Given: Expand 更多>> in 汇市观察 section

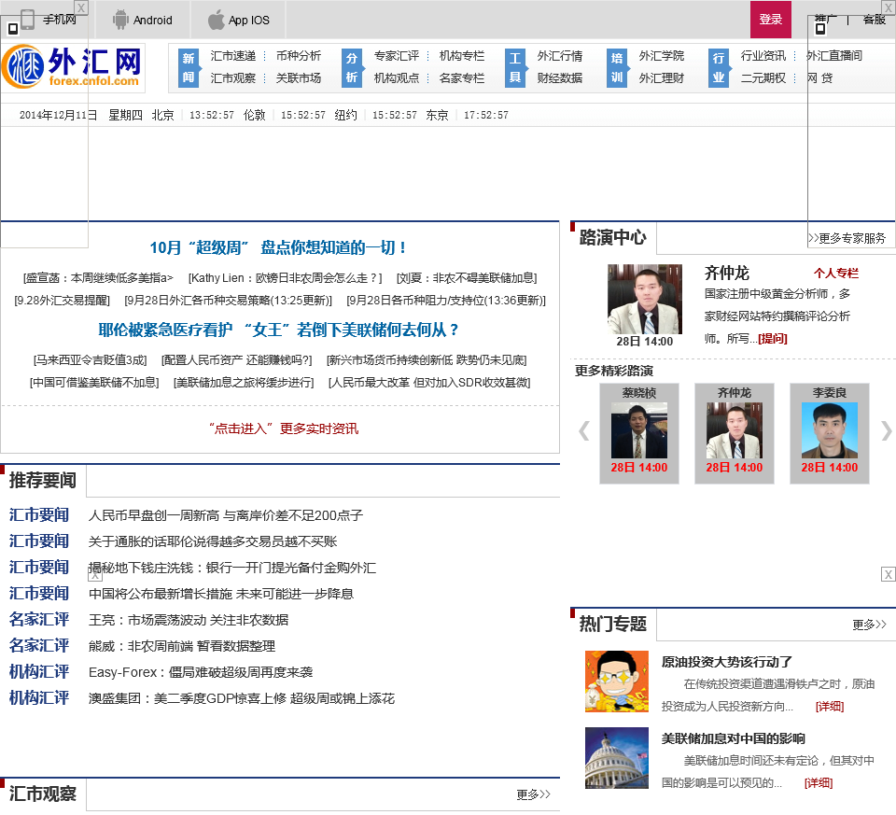Looking at the screenshot, I should (533, 794).
